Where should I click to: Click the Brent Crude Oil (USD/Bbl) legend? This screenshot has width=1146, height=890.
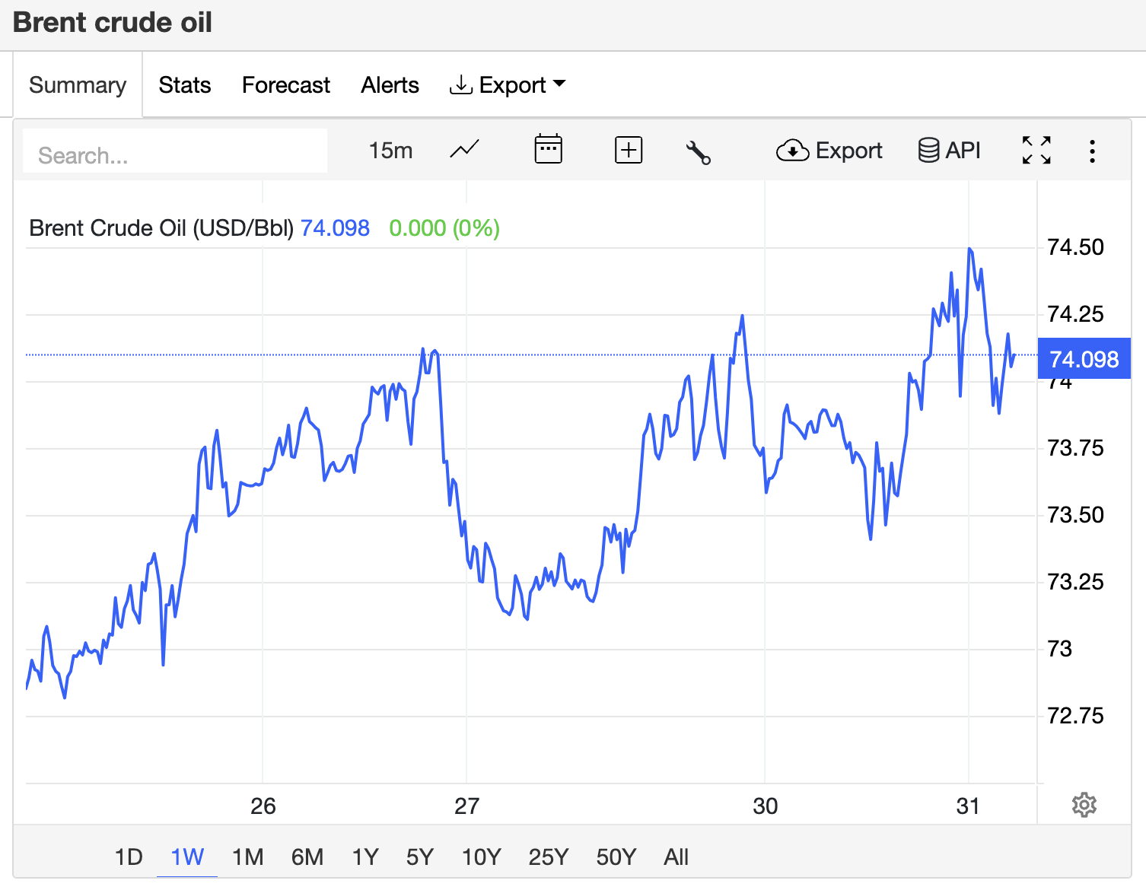[x=161, y=228]
